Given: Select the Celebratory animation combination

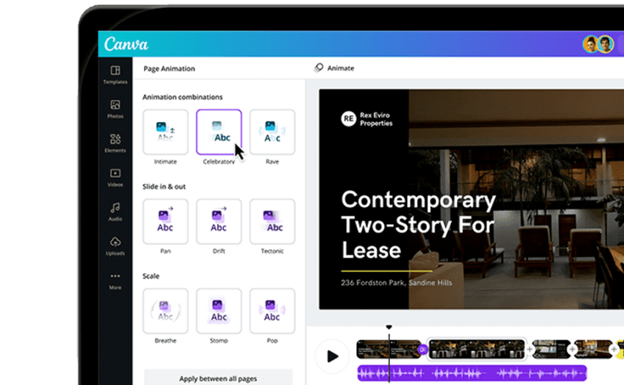Looking at the screenshot, I should click(219, 132).
